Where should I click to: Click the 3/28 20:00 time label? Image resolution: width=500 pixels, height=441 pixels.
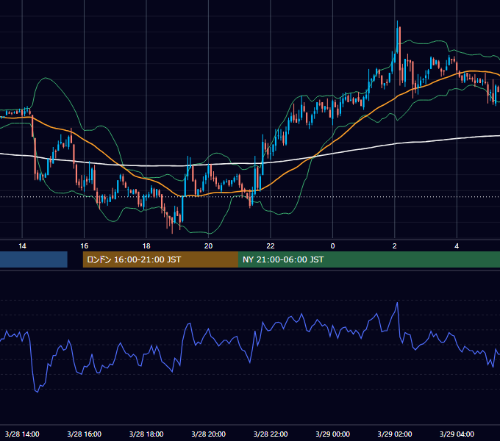coord(209,434)
